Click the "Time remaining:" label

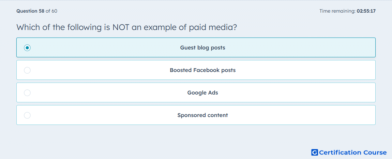coord(337,11)
